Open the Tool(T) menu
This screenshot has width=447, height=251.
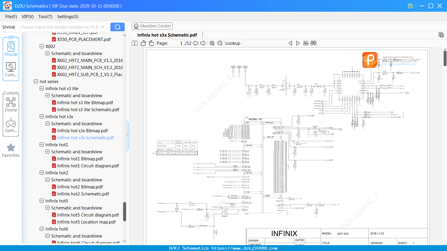pos(45,17)
